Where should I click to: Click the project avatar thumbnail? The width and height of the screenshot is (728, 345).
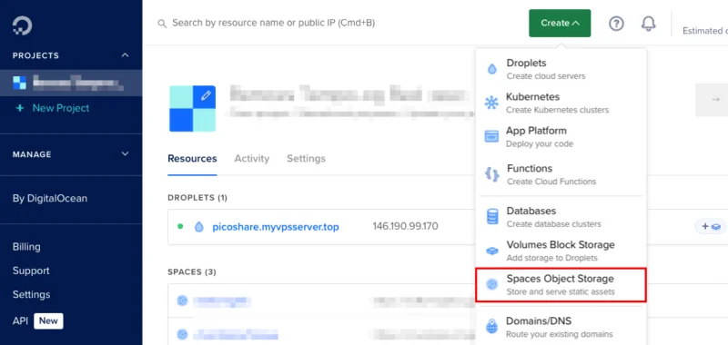click(x=192, y=108)
